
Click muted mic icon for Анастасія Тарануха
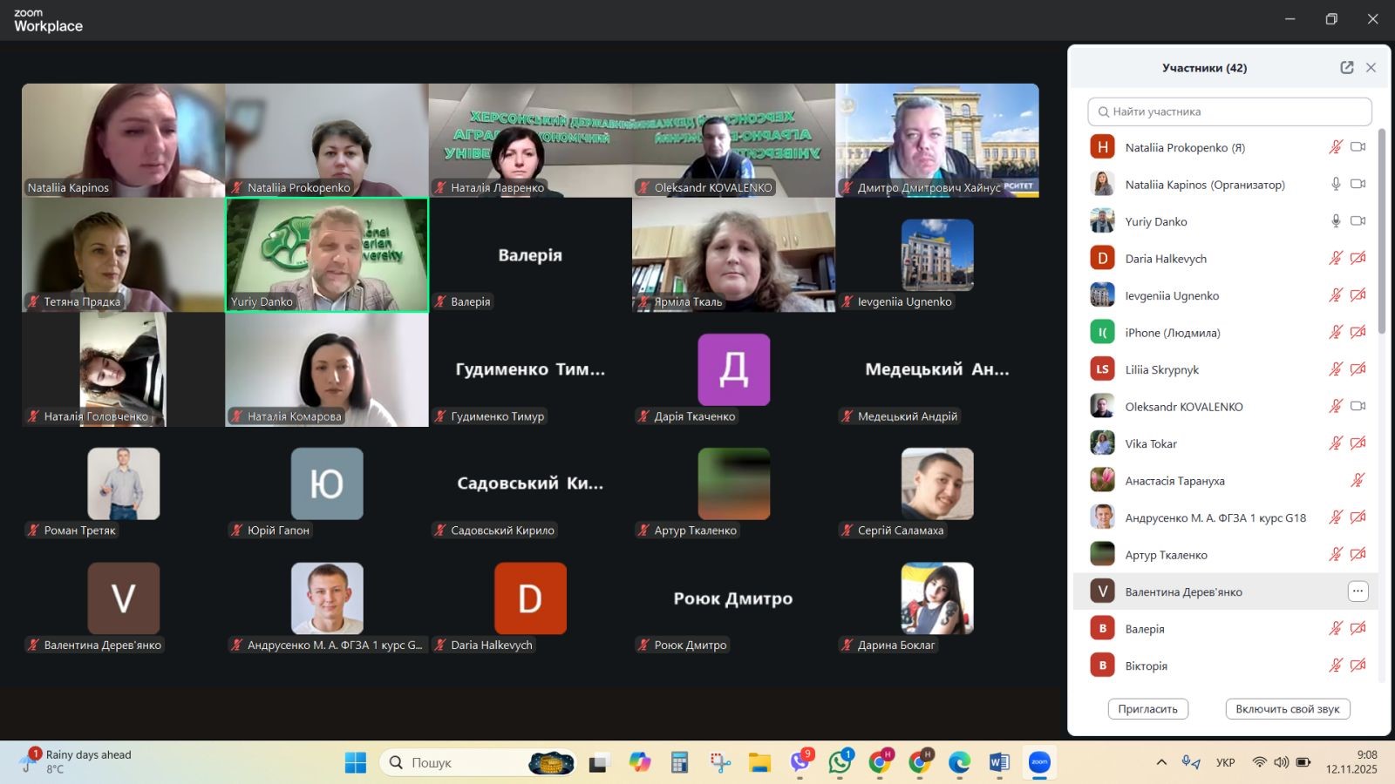1358,480
